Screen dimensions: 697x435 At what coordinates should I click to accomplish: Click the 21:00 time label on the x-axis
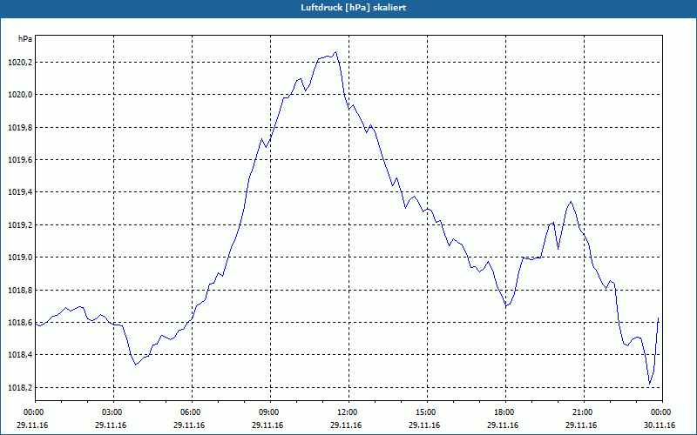pyautogui.click(x=584, y=412)
